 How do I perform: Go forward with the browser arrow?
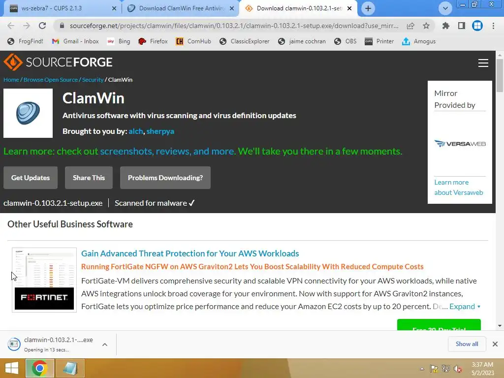(27, 26)
